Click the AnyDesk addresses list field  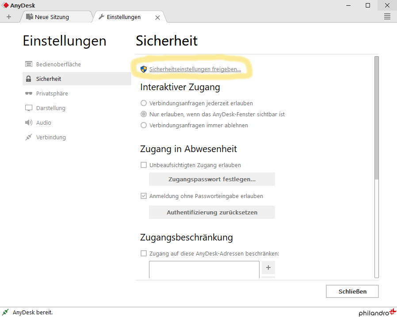204,270
